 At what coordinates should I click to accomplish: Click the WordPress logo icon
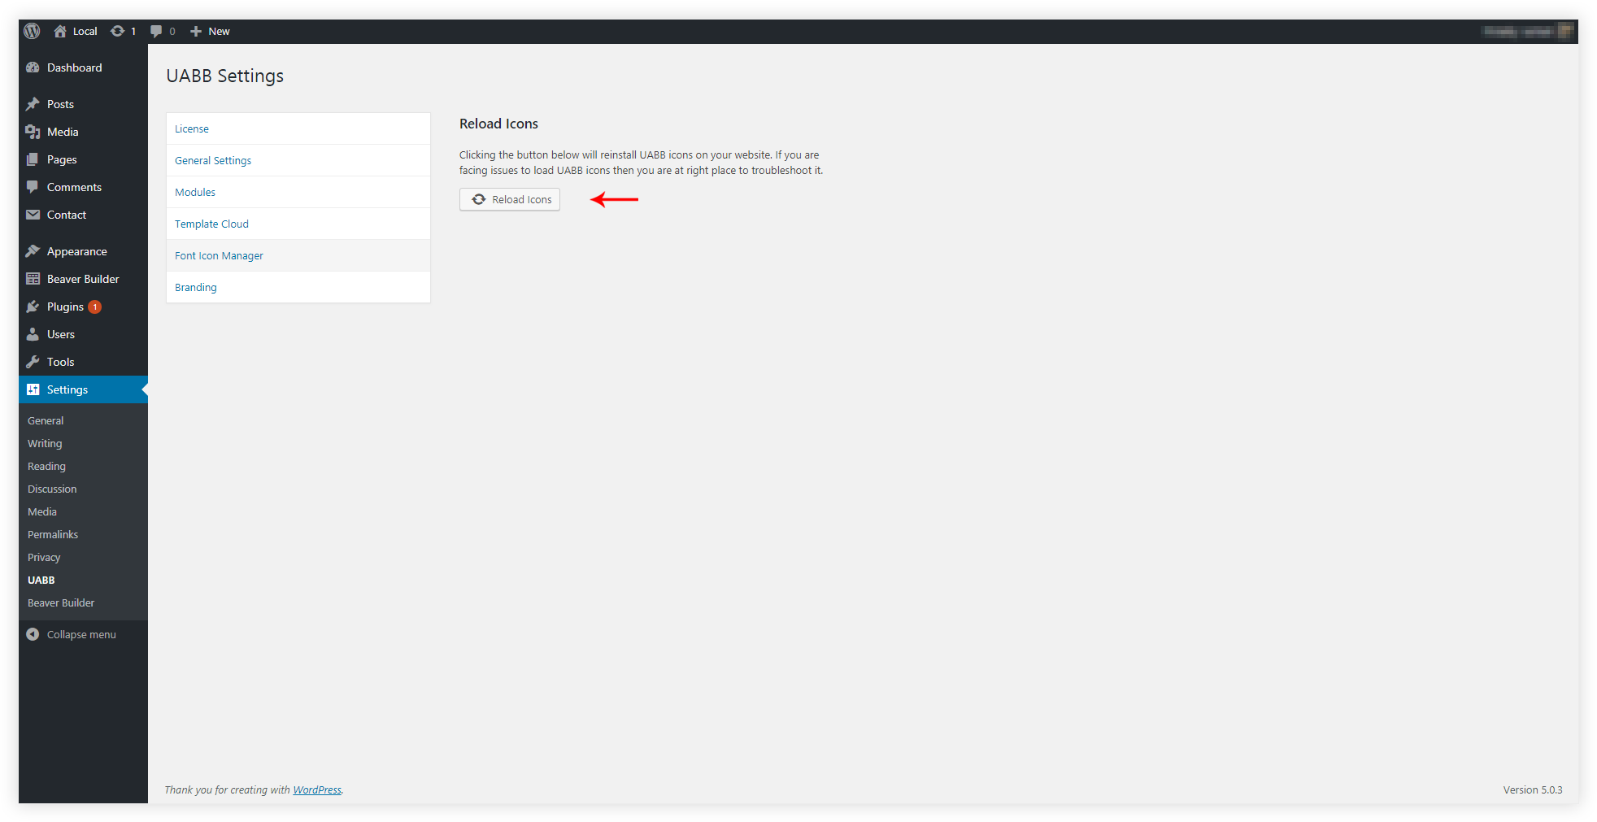32,31
